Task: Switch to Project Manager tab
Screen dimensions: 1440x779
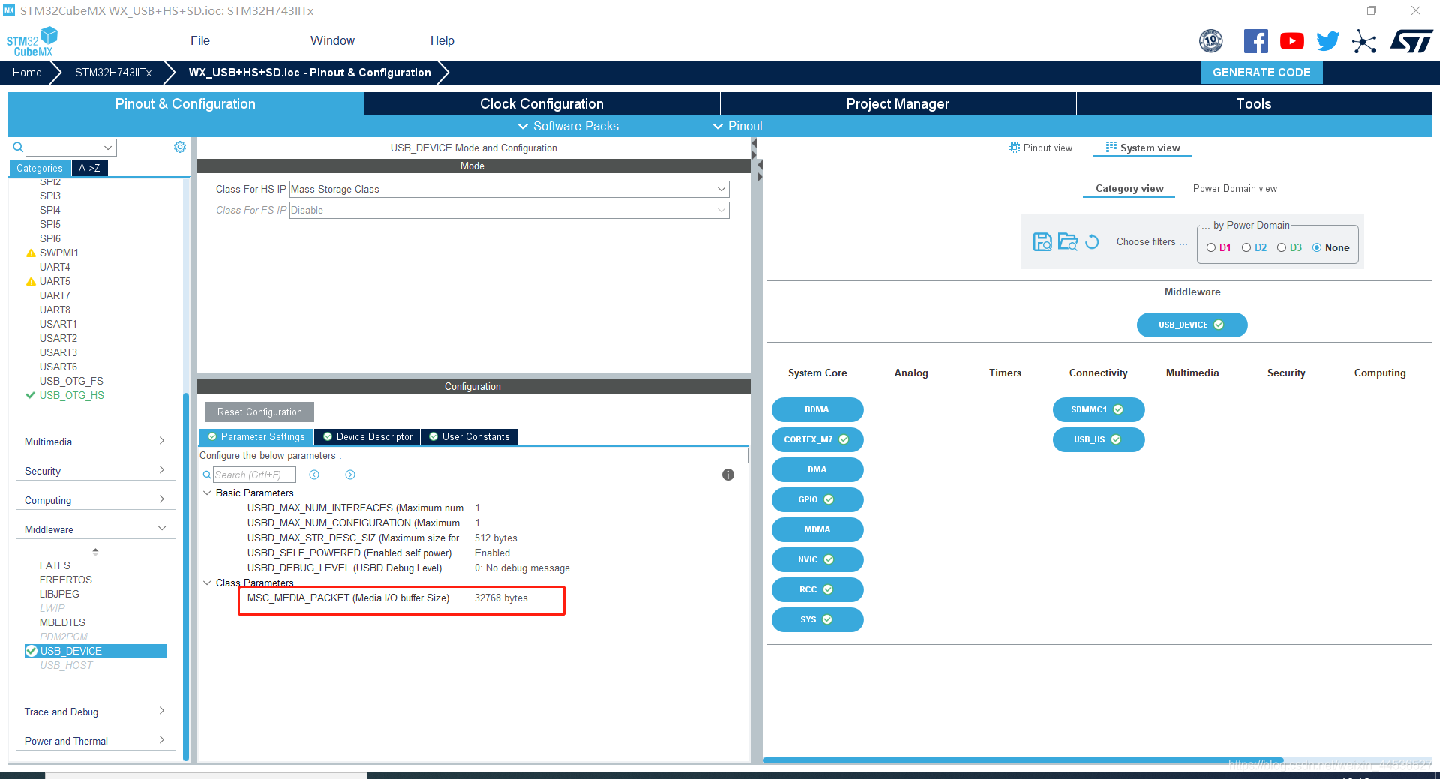Action: coord(898,104)
